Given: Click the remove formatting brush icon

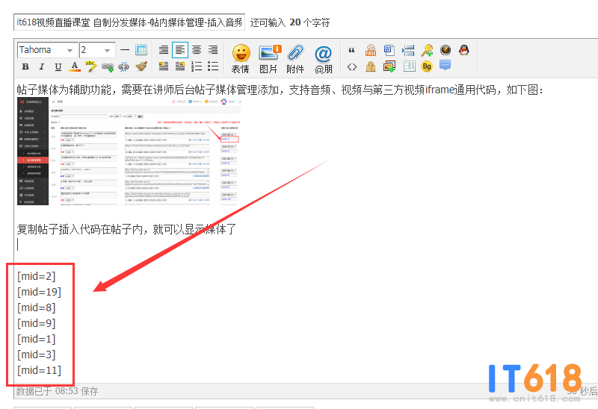Looking at the screenshot, I should tap(141, 66).
